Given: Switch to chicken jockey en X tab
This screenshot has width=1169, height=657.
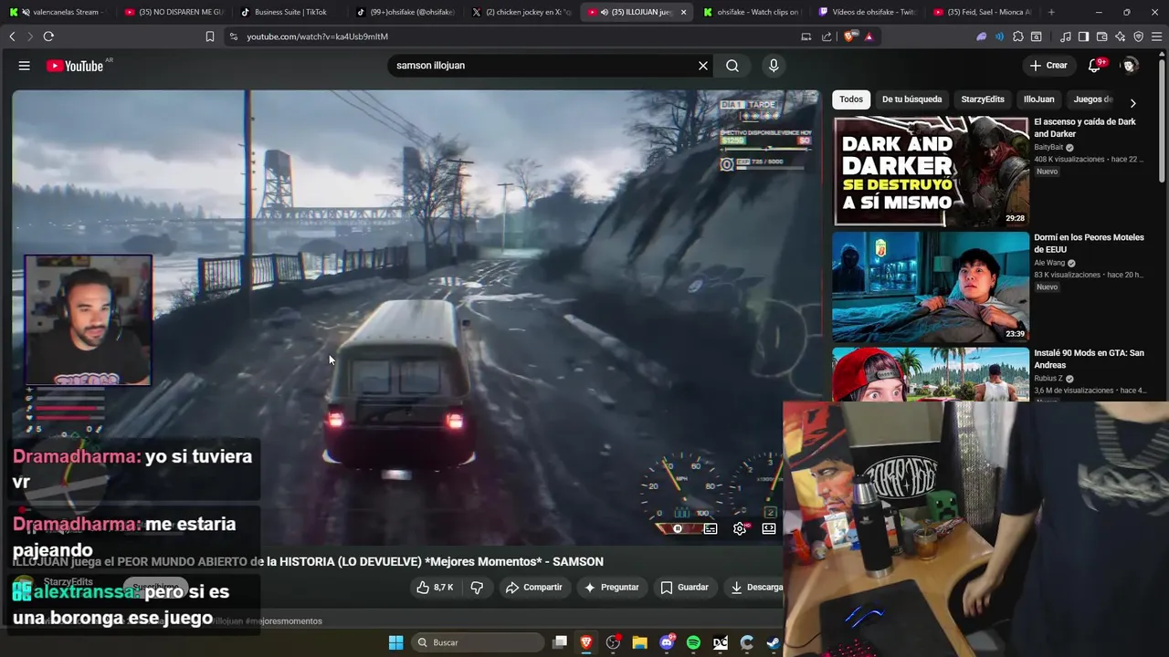Looking at the screenshot, I should pos(521,12).
